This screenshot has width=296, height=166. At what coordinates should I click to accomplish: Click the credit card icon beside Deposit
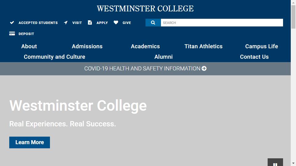12,34
